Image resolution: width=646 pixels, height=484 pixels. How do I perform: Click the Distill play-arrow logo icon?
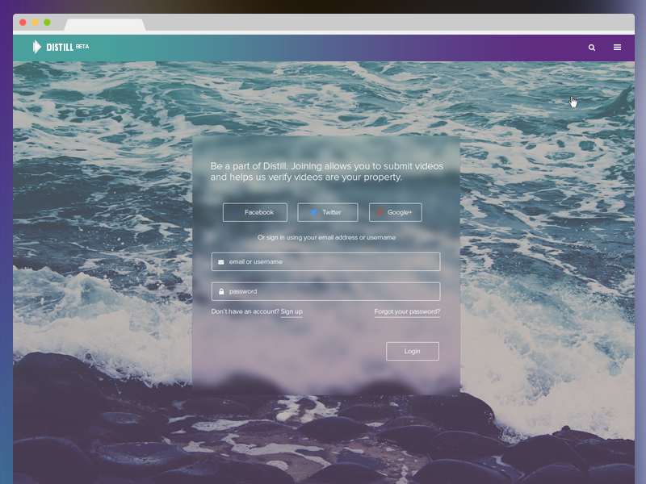tap(37, 47)
